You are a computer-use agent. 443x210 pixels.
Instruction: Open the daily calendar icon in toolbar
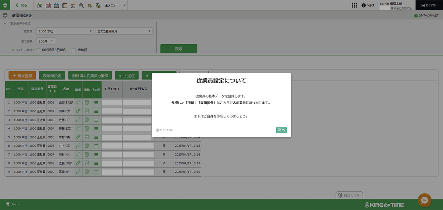[x=40, y=6]
